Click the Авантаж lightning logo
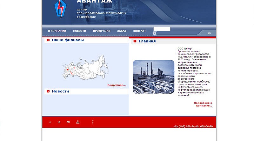Image resolution: width=254 pixels, height=141 pixels. click(59, 9)
